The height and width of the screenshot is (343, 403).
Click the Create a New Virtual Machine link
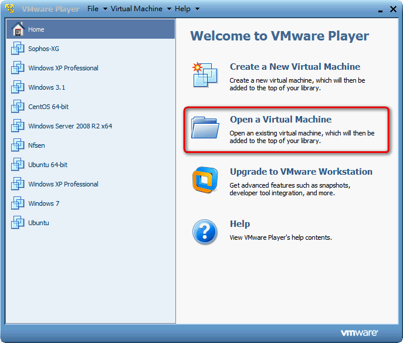pyautogui.click(x=295, y=67)
